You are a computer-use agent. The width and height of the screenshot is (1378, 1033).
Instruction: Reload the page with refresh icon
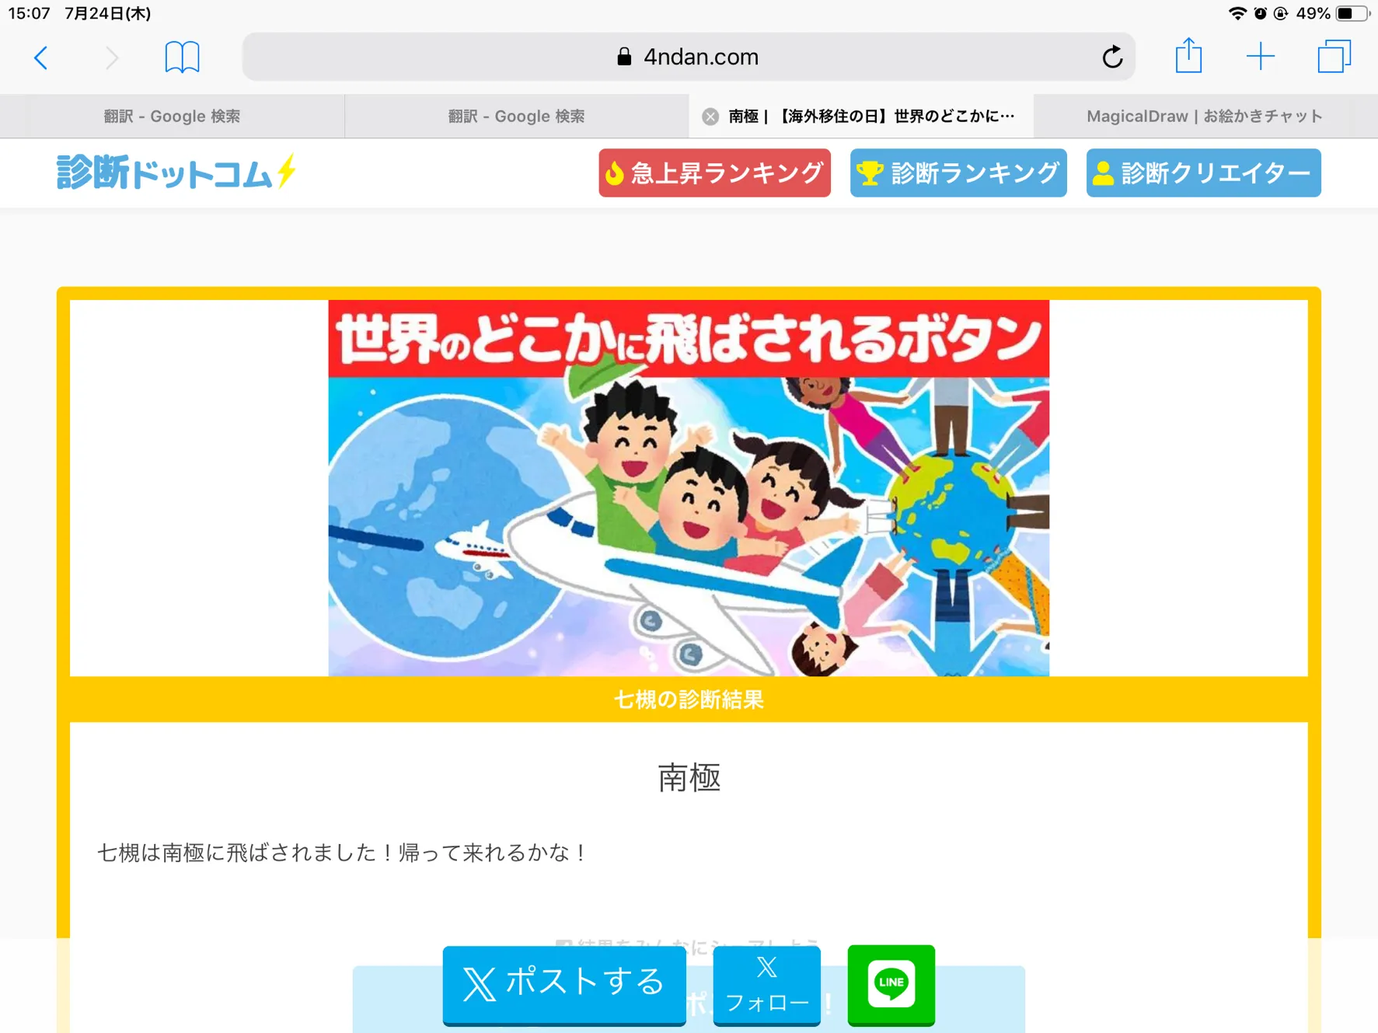pyautogui.click(x=1112, y=57)
